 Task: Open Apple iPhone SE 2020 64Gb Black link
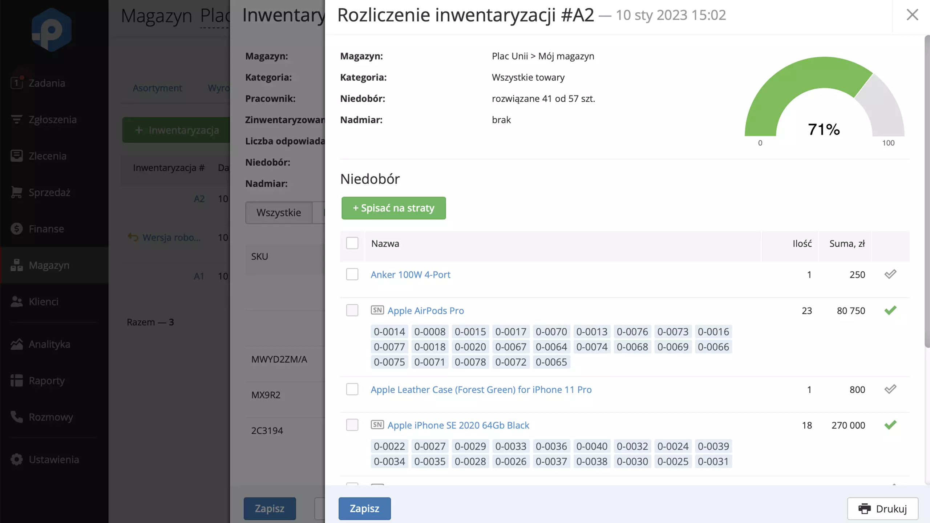[x=458, y=425]
